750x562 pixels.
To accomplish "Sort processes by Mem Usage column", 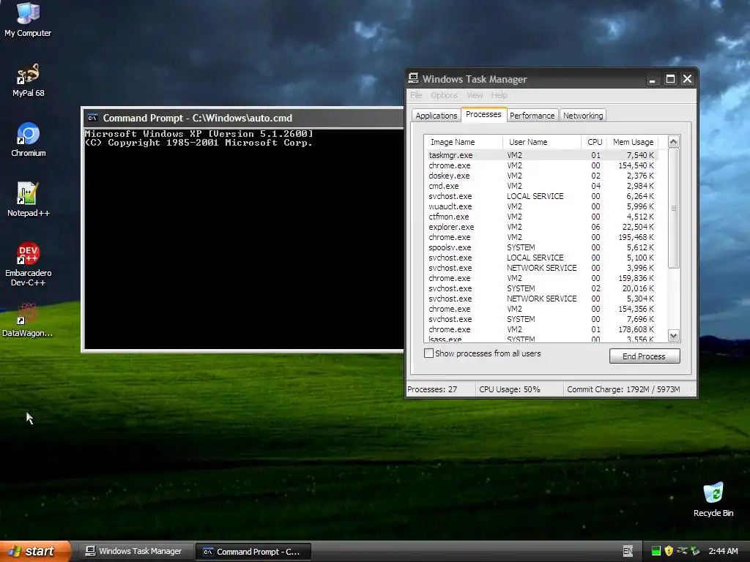I will (x=632, y=142).
